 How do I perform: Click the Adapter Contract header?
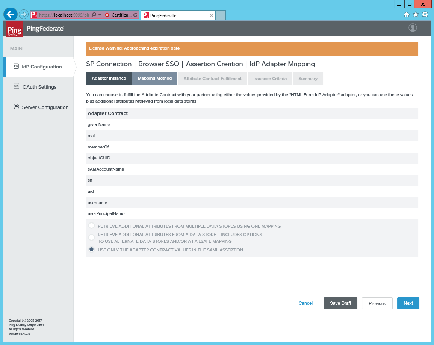(x=252, y=113)
